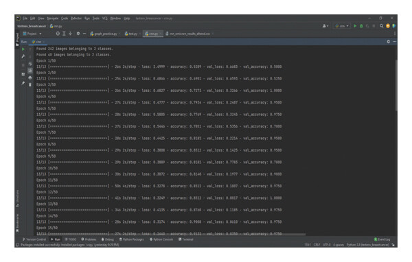This screenshot has height=262, width=412.
Task: Open Run panel settings gear
Action: pos(389,42)
